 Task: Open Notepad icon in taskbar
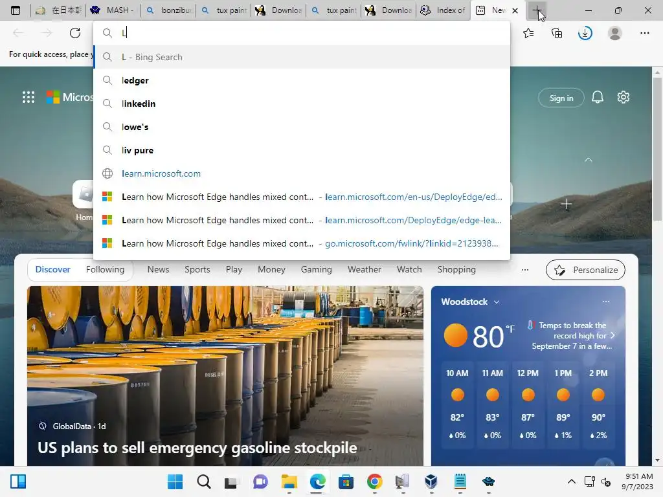(460, 481)
